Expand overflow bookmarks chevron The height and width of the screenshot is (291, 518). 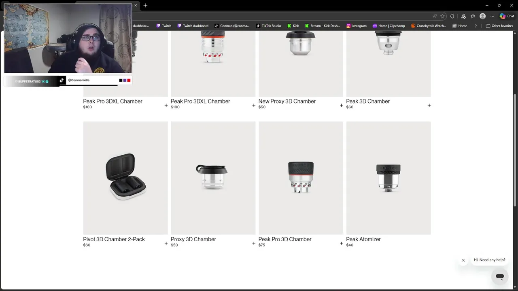tap(476, 26)
